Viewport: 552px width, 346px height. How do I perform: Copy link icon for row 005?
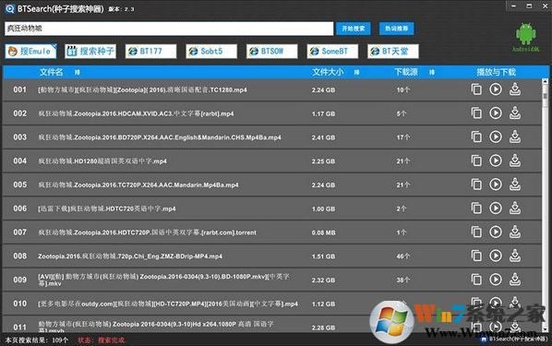click(x=476, y=185)
